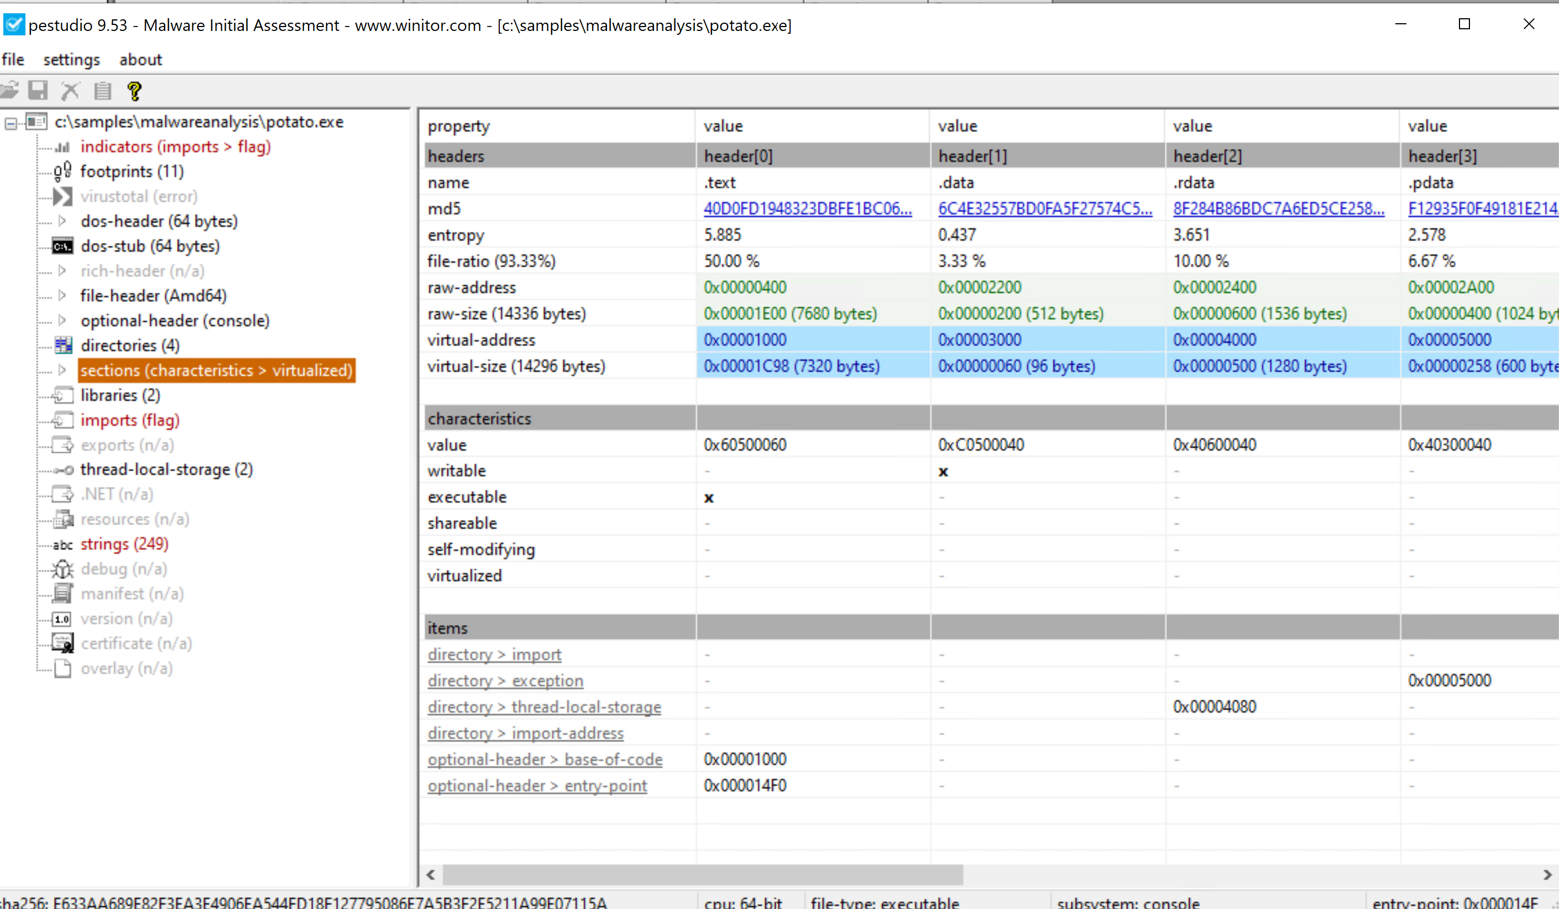Select libraries (2) tree item
This screenshot has width=1559, height=909.
tap(121, 395)
